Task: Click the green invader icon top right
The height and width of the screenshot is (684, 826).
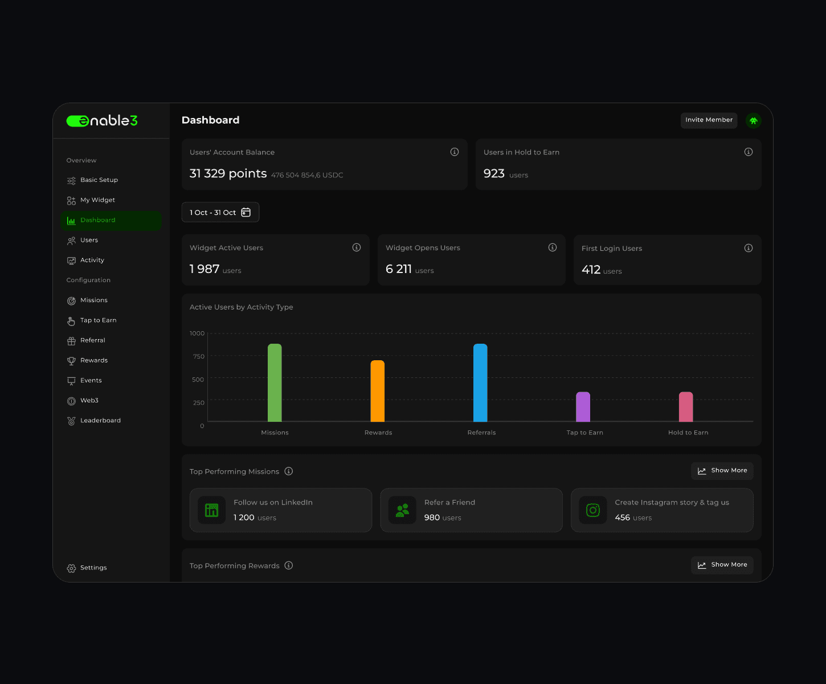Action: [x=754, y=120]
